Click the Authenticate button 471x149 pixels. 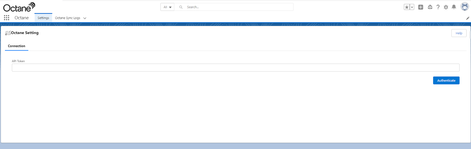pyautogui.click(x=446, y=81)
